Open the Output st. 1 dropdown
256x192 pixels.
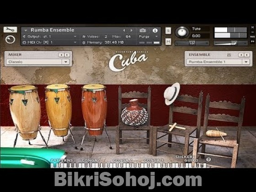click(x=50, y=37)
